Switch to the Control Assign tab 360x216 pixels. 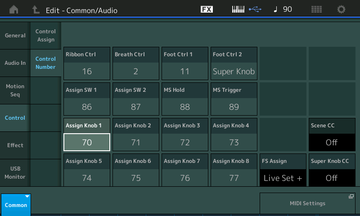(45, 36)
